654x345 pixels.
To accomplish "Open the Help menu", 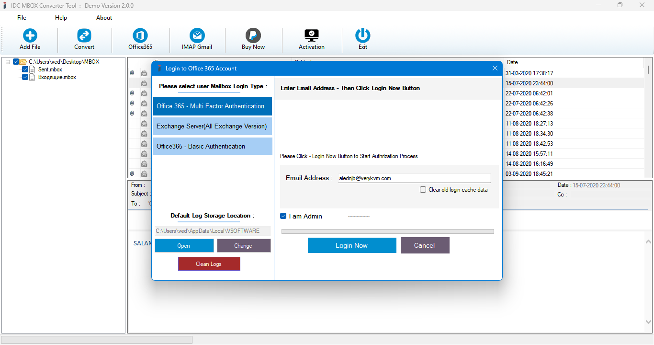I will 61,18.
